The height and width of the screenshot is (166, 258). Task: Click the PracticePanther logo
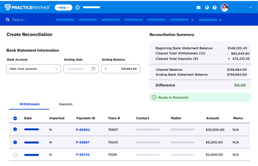pos(27,7)
